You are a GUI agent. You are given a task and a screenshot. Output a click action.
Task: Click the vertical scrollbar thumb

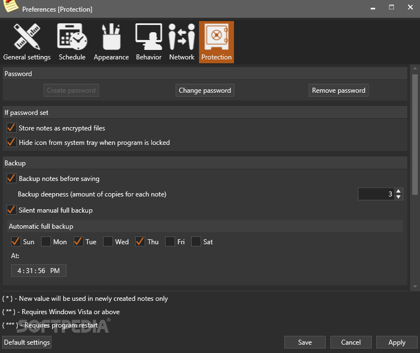[x=414, y=134]
